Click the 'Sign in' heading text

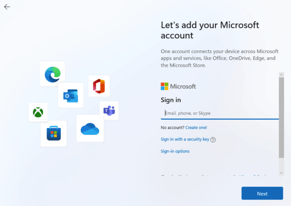[171, 100]
